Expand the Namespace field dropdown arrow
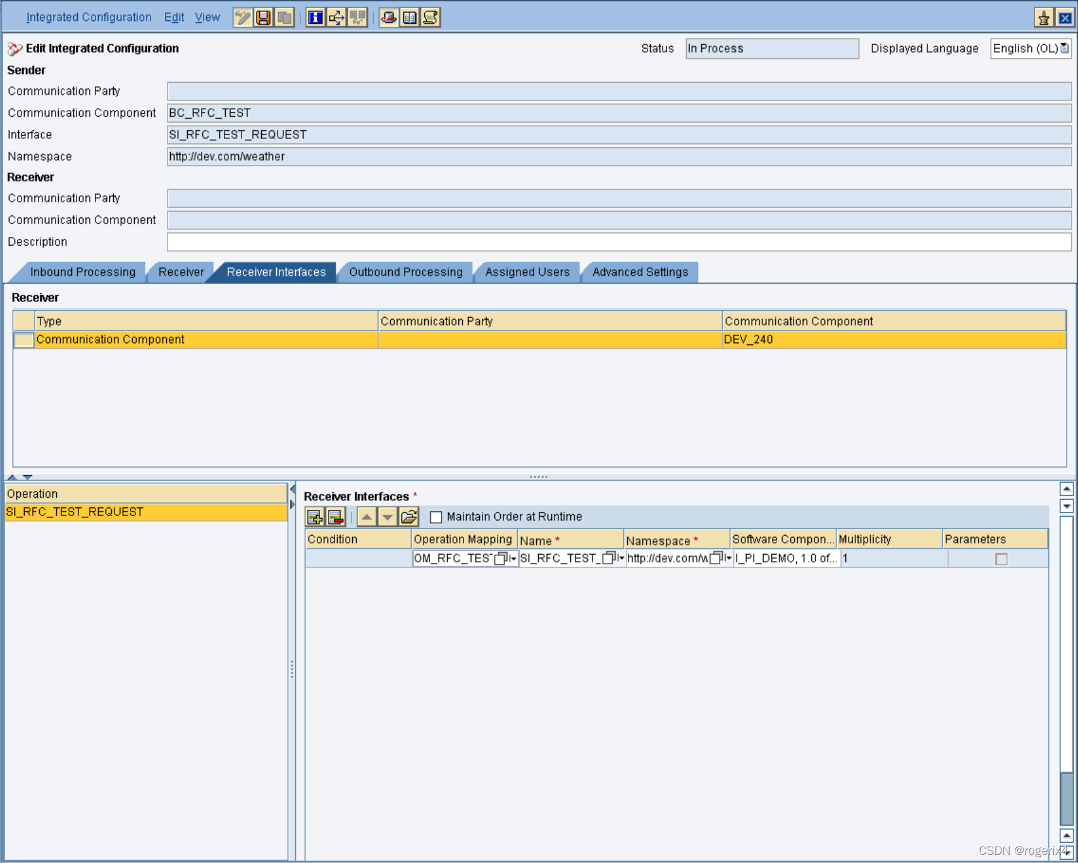The height and width of the screenshot is (863, 1078). tap(728, 558)
